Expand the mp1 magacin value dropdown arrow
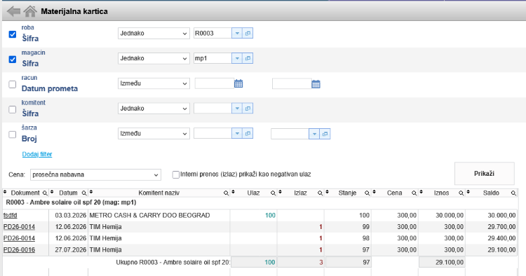The width and height of the screenshot is (526, 276). click(237, 58)
